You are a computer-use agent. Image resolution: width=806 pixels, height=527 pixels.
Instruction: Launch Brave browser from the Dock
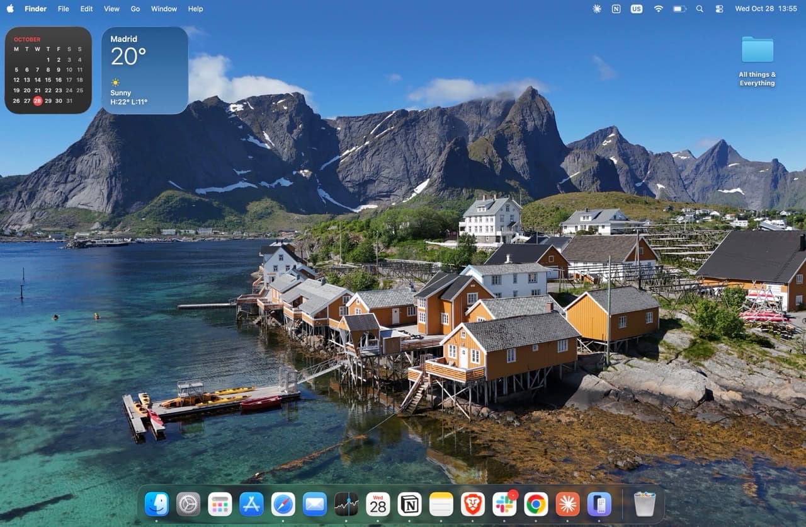tap(473, 504)
